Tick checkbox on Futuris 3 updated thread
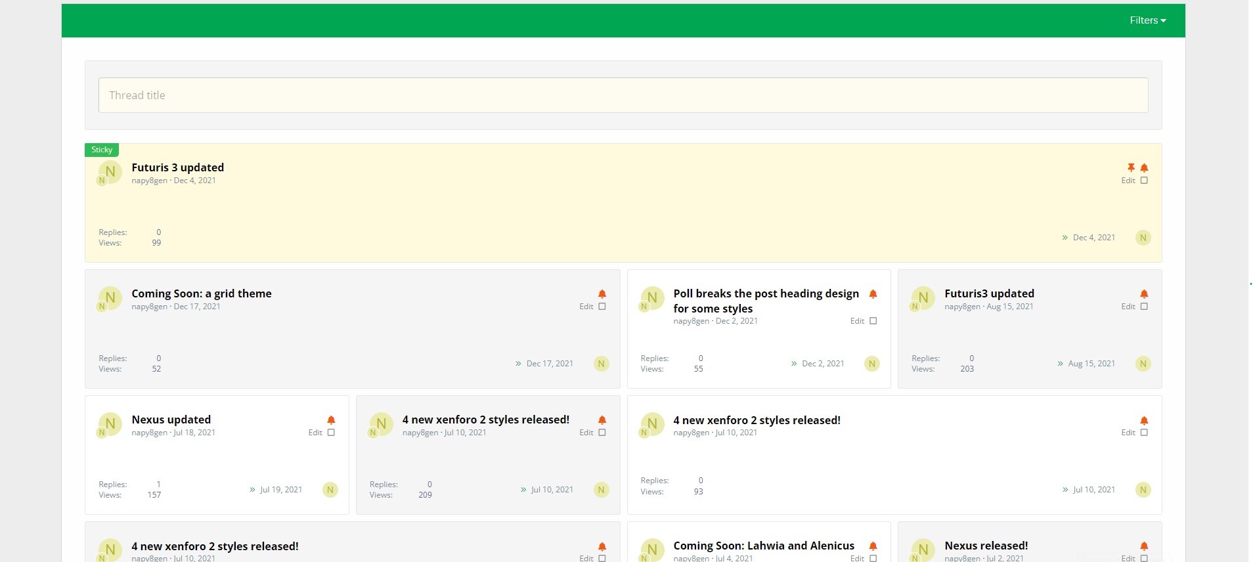Screen dimensions: 1253x562 point(1144,181)
